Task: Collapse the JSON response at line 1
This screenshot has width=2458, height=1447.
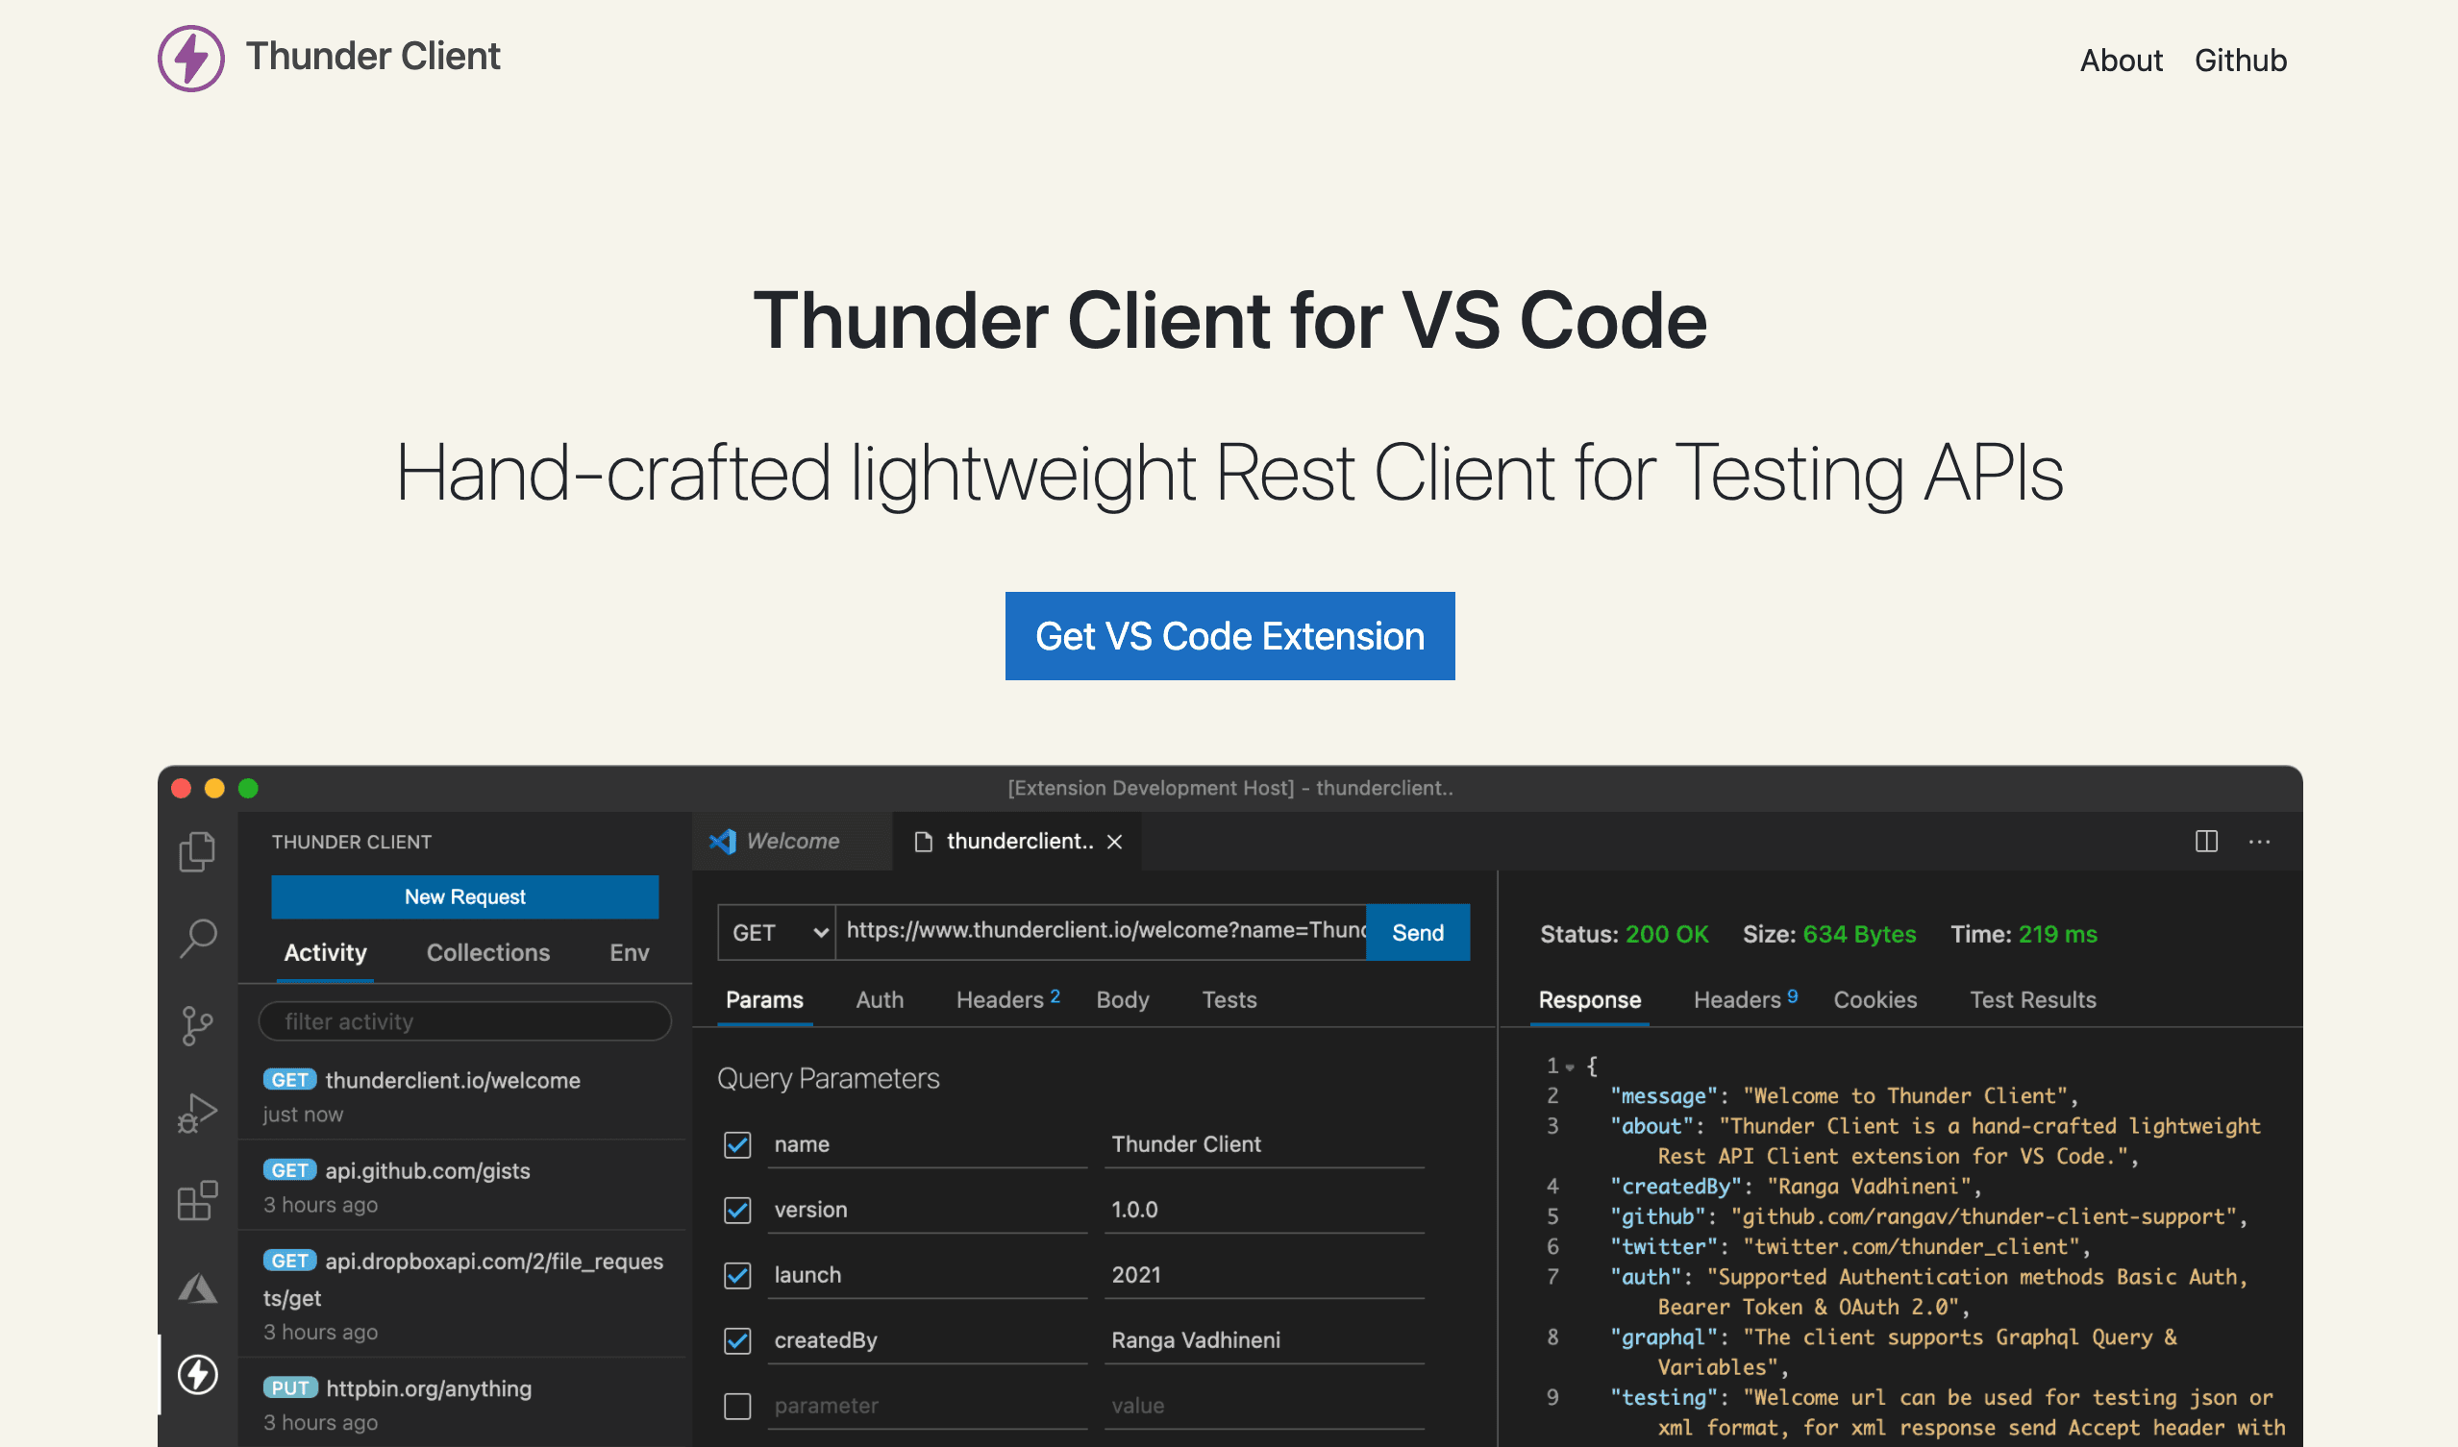Action: click(x=1570, y=1067)
